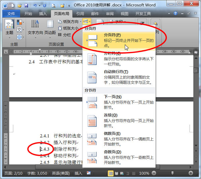Click horizontal scrollbar left arrow

(5, 167)
